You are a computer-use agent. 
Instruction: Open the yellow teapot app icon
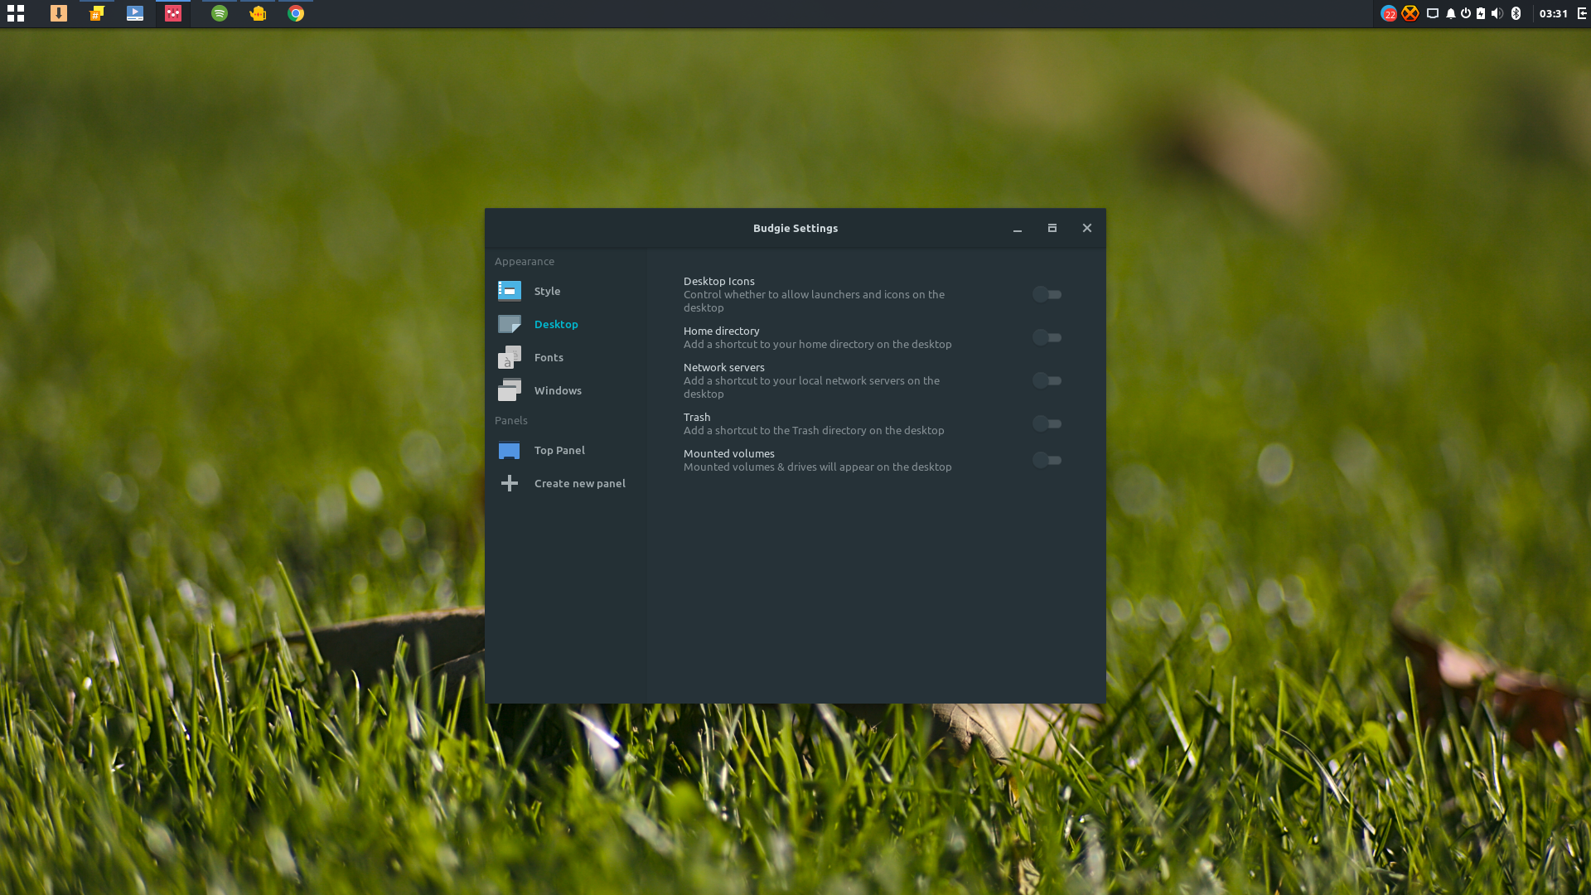[258, 13]
